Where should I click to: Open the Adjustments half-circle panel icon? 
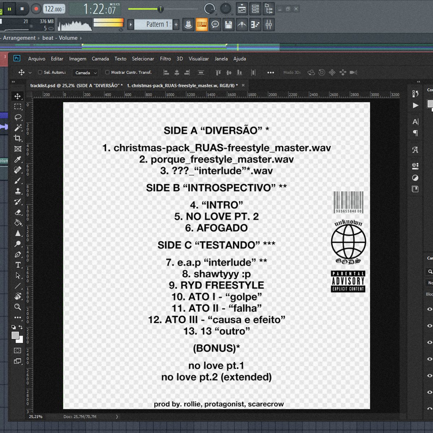point(415,178)
